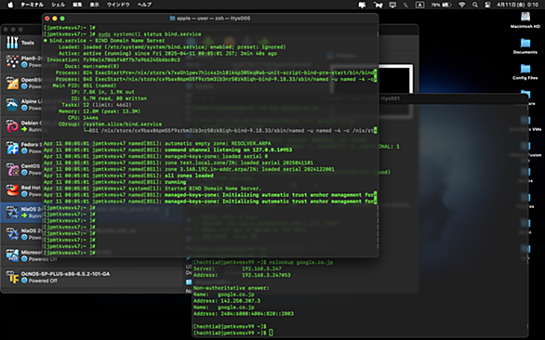This screenshot has height=340, width=545.
Task: Open the ウインドウ menu
Action: coord(118,5)
